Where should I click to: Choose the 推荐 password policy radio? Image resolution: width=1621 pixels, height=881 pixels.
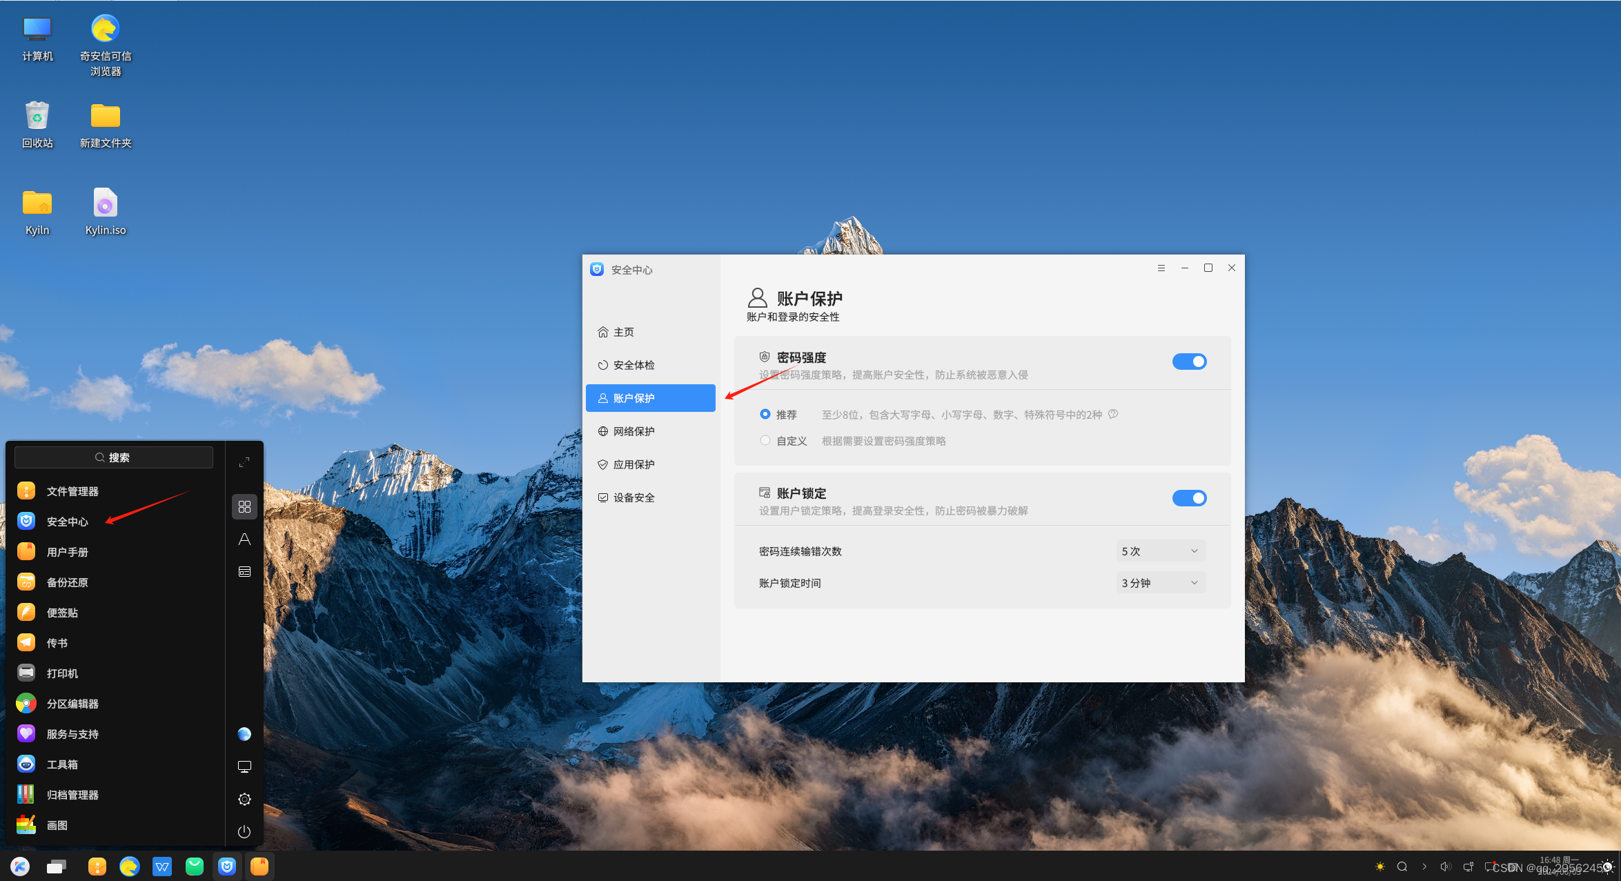coord(765,414)
